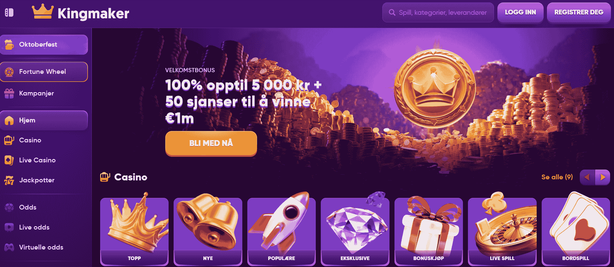Show previous casino categories with left arrow

click(x=587, y=177)
